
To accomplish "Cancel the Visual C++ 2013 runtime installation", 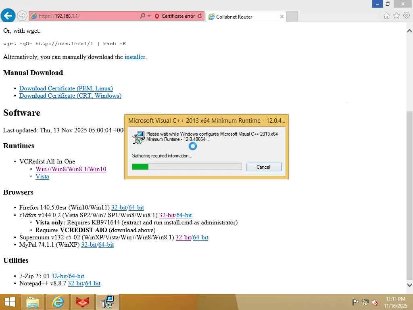I will pos(263,167).
